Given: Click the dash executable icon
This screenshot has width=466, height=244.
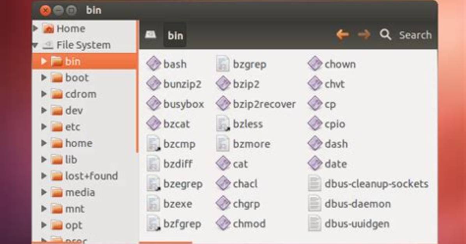Looking at the screenshot, I should pyautogui.click(x=315, y=143).
